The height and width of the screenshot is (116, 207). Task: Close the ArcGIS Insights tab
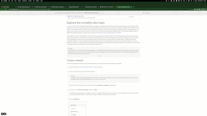[x=16, y=7]
